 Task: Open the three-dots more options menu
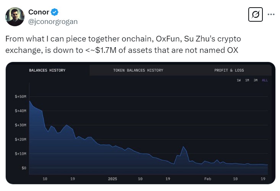pyautogui.click(x=271, y=14)
